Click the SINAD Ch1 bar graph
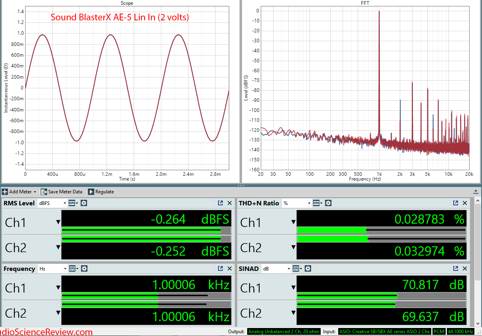Image resolution: width=482 pixels, height=336 pixels. coord(381,296)
